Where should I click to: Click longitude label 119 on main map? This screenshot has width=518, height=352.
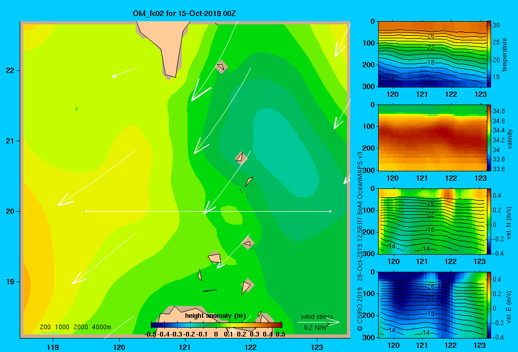53,347
